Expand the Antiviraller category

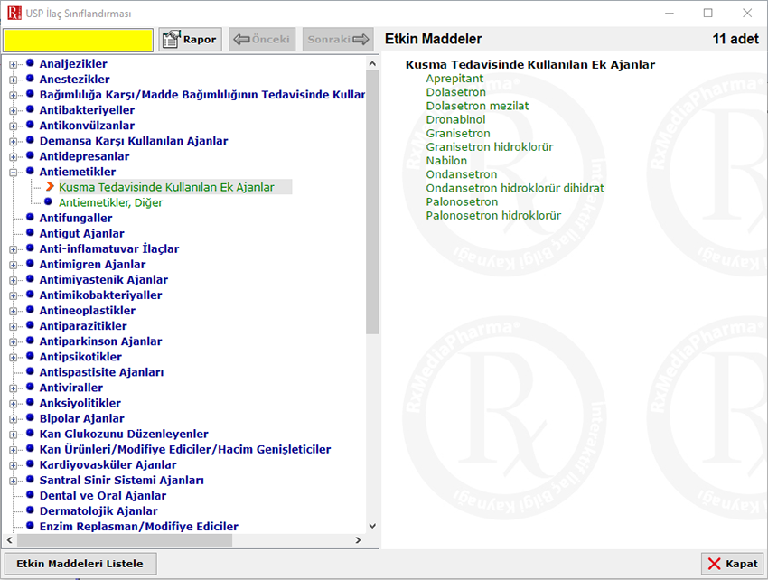click(x=14, y=388)
